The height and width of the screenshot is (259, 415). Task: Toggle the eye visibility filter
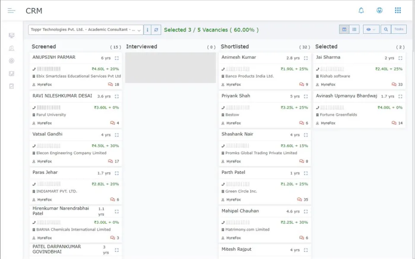369,29
